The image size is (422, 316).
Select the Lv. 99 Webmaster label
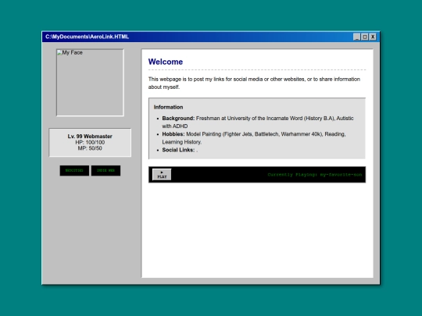[x=90, y=137]
